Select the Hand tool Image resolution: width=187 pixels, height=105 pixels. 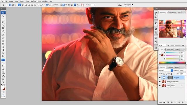3,78
